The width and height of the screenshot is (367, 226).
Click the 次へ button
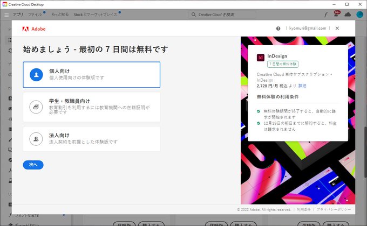pos(33,165)
